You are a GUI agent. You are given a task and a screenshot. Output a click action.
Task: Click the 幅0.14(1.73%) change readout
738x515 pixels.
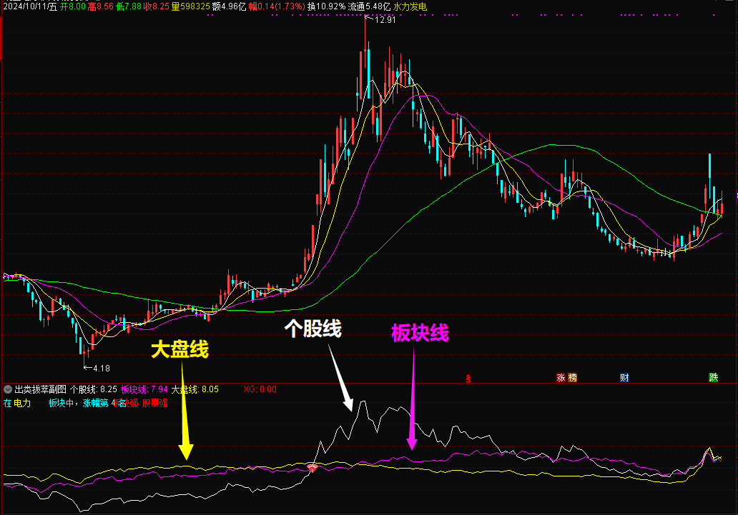click(277, 6)
